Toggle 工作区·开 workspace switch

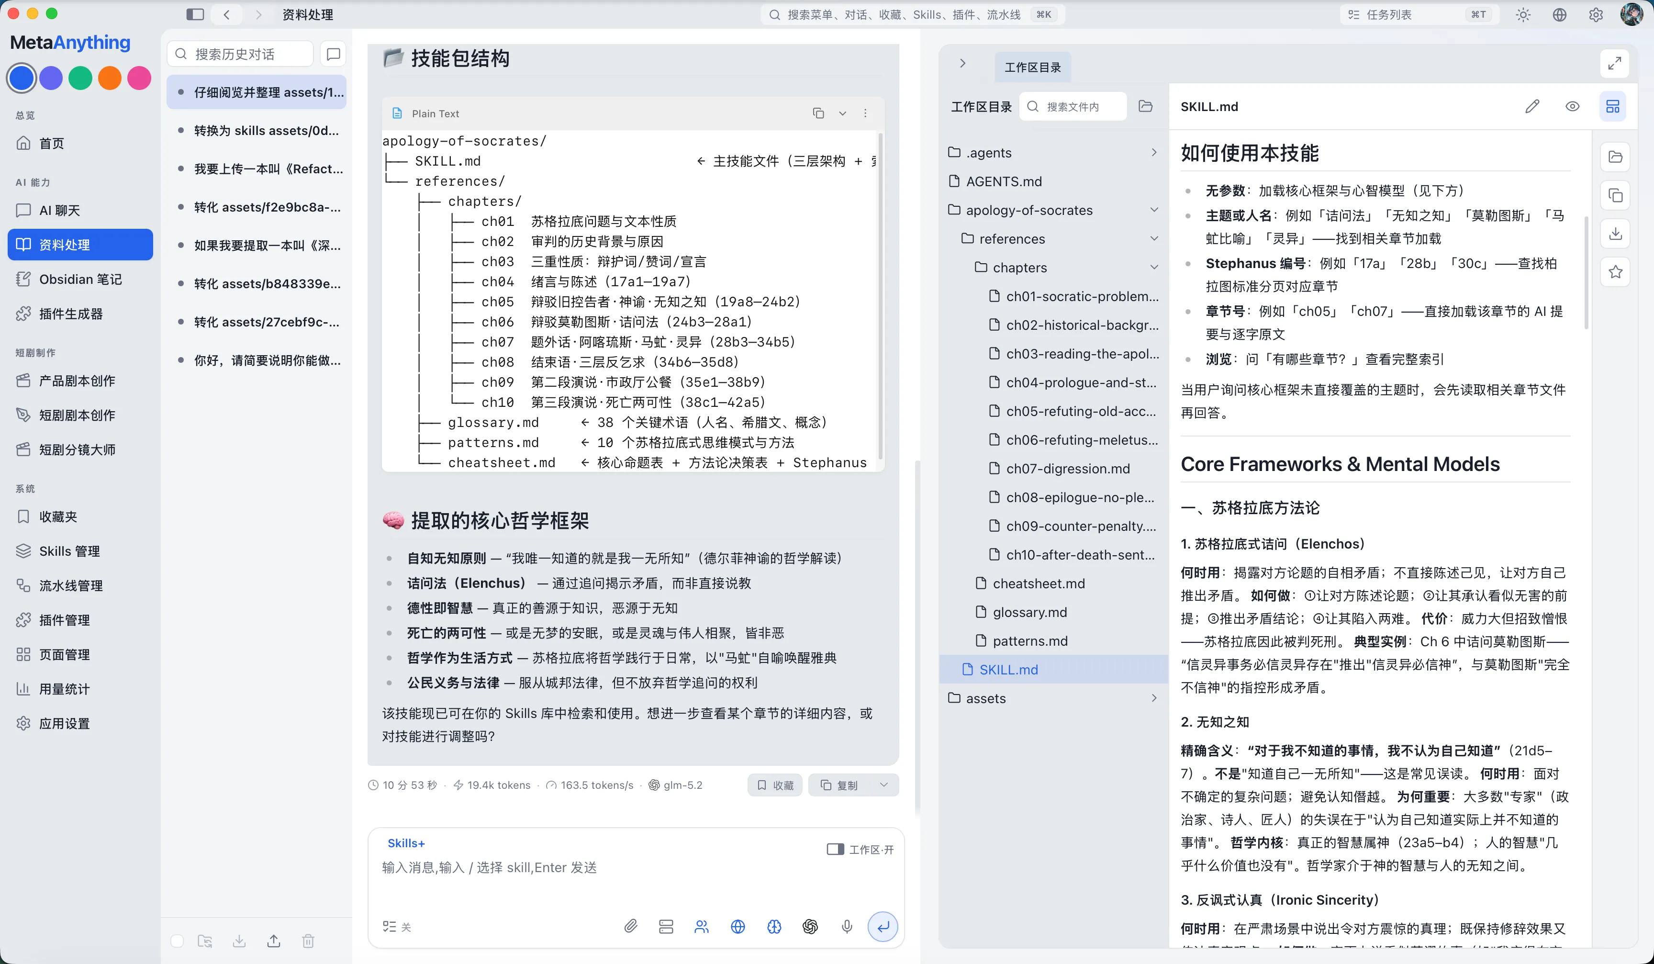860,849
